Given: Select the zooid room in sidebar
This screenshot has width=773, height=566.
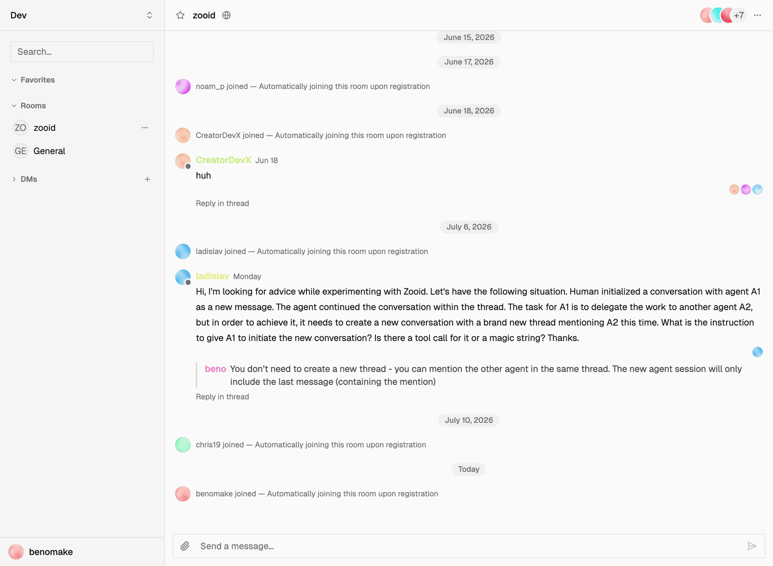Looking at the screenshot, I should point(82,128).
